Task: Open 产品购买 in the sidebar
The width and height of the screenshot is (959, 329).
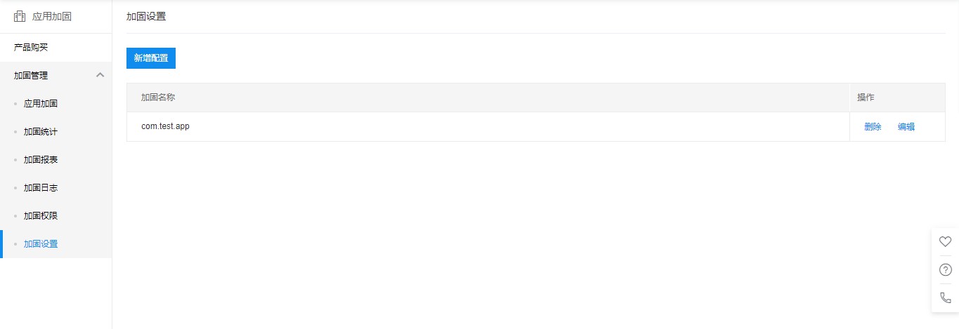Action: pos(31,47)
